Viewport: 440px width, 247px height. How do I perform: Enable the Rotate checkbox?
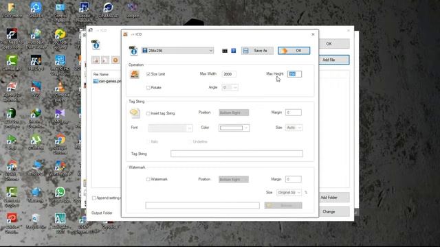tap(148, 88)
